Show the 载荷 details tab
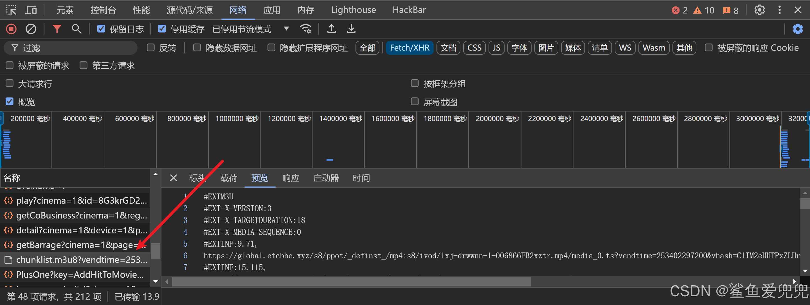The width and height of the screenshot is (810, 305). click(229, 178)
